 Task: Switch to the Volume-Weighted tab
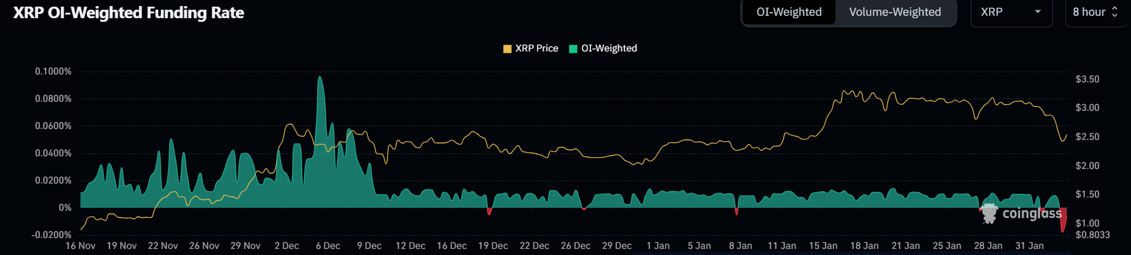coord(895,12)
